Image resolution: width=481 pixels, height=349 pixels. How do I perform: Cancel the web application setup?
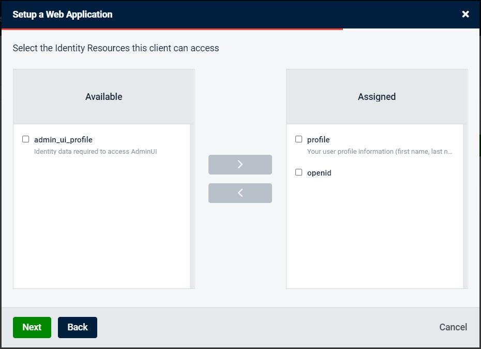tap(453, 327)
